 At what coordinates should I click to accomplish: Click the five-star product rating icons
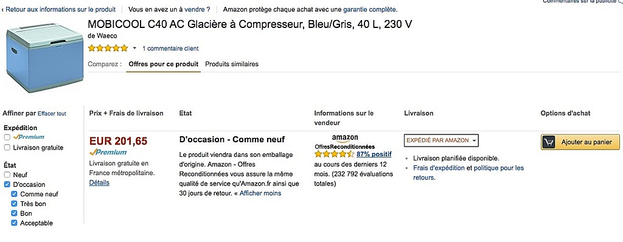[x=108, y=49]
